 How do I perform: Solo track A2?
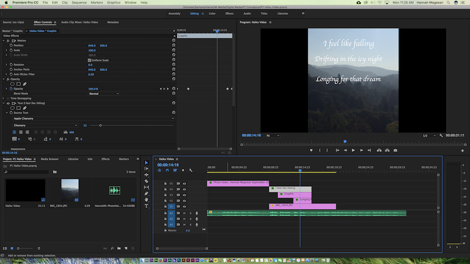pos(190,219)
